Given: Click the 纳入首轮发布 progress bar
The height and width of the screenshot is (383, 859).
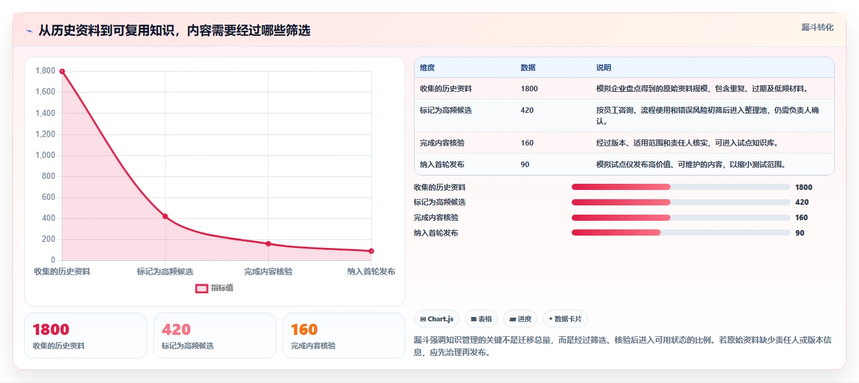Looking at the screenshot, I should coord(681,233).
